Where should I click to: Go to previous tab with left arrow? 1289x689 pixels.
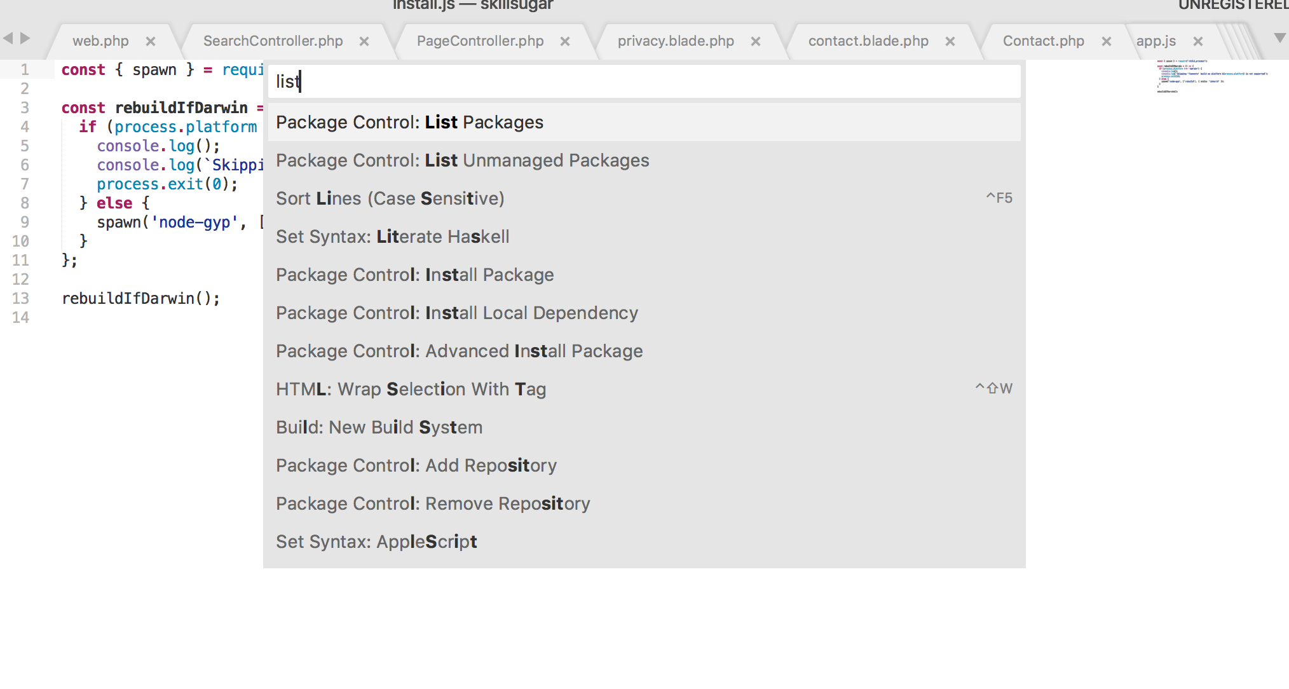(8, 38)
